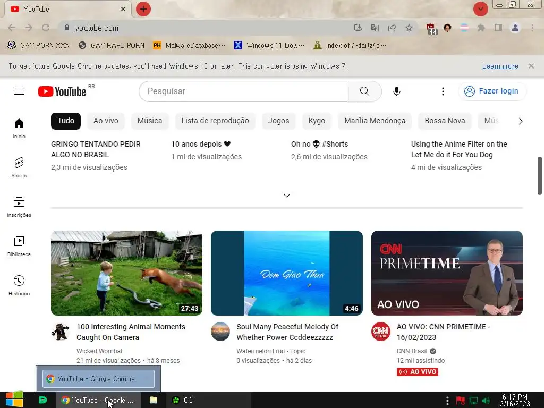Viewport: 544px width, 408px height.
Task: Open the Watermelon Fruit channel avatar
Action: (x=220, y=331)
